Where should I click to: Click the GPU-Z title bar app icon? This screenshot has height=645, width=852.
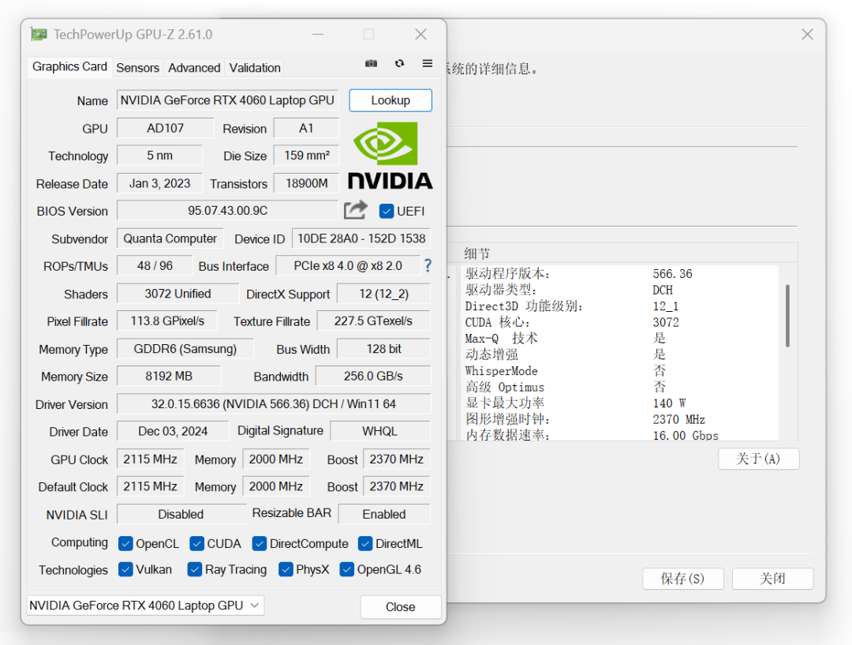pos(39,34)
